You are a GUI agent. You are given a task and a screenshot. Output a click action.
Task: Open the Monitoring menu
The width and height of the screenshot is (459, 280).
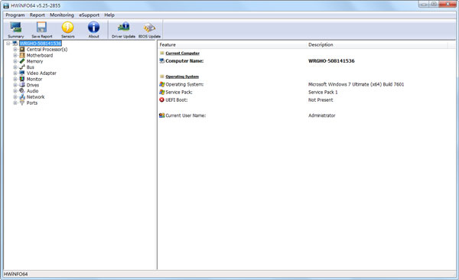(x=62, y=15)
